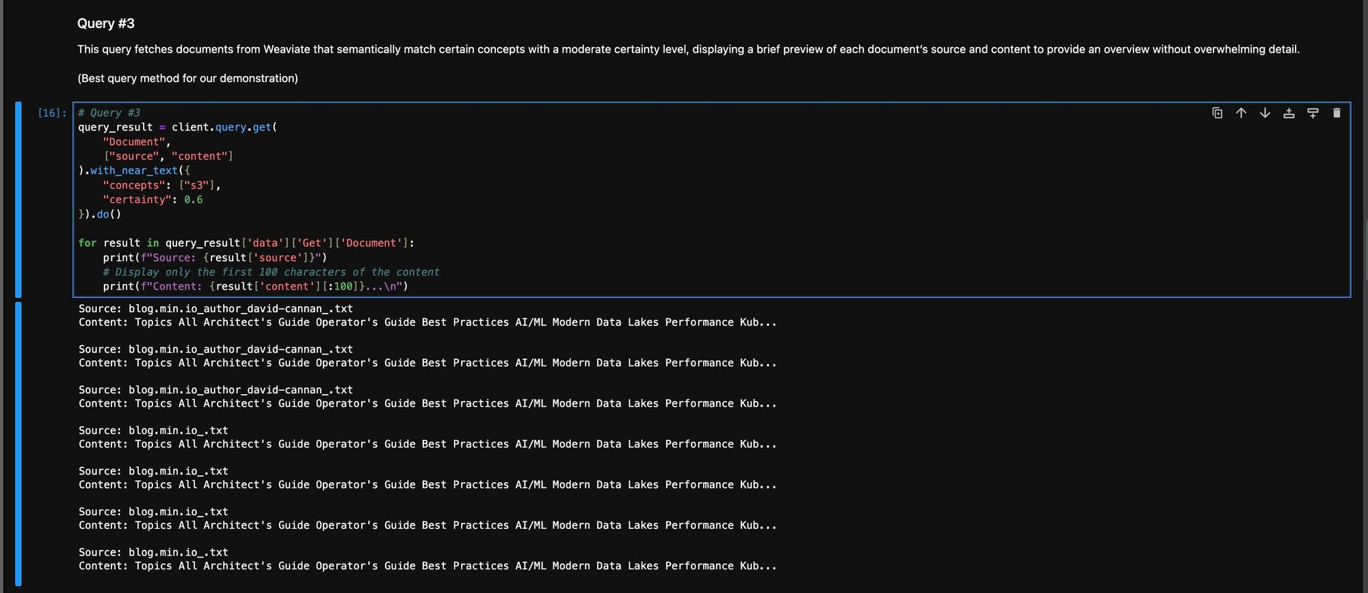Click the "# Query #3" comment line
The image size is (1368, 593).
[109, 113]
